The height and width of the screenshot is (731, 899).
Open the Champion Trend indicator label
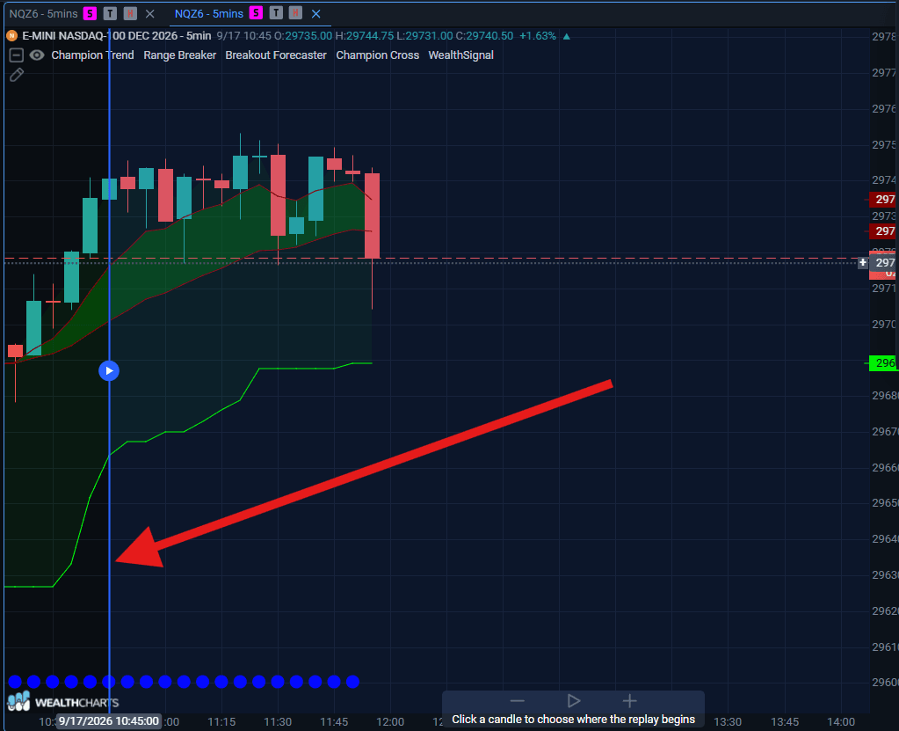(x=92, y=55)
